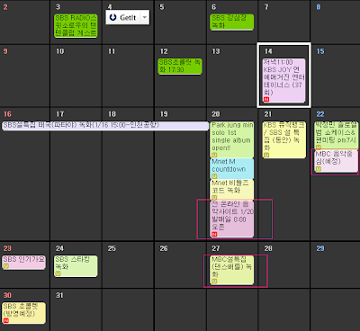Image resolution: width=360 pixels, height=331 pixels.
Task: Select date number 16
Action: [x=7, y=114]
